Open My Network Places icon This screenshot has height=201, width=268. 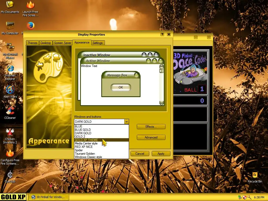[10, 51]
